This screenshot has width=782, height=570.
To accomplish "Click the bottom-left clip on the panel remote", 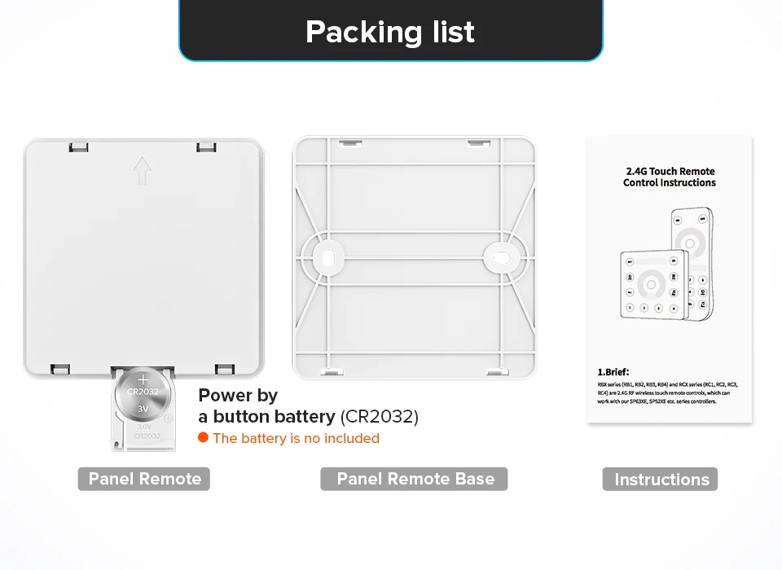I will 61,369.
